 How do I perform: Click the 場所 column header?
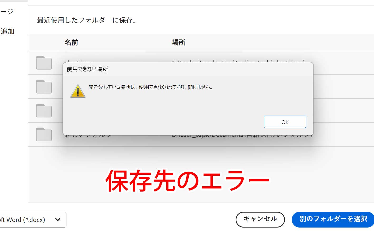coord(178,42)
